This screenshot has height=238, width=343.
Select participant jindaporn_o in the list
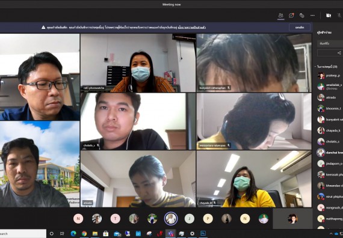point(330,163)
